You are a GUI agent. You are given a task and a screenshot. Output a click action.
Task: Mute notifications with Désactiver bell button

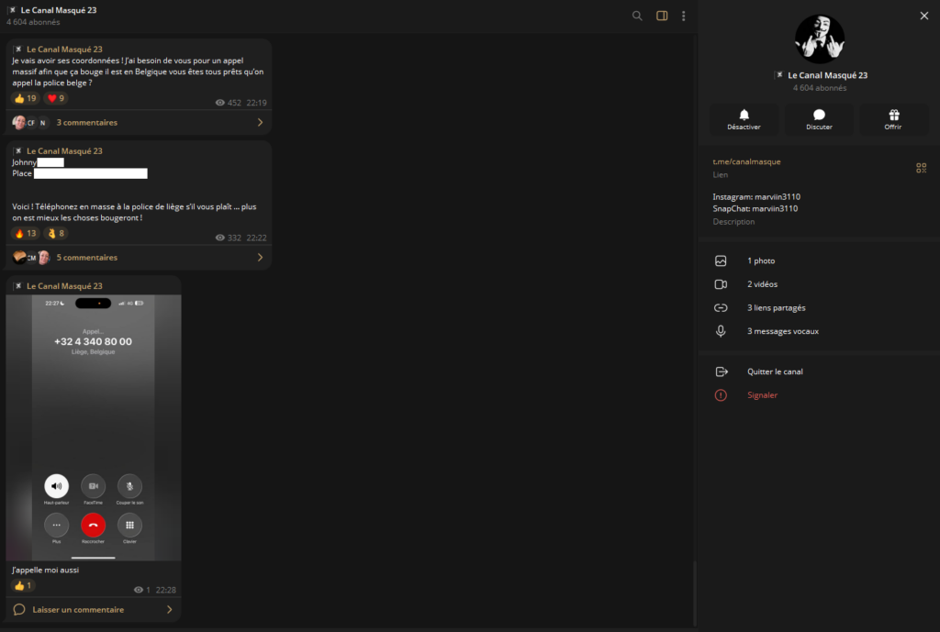[744, 119]
